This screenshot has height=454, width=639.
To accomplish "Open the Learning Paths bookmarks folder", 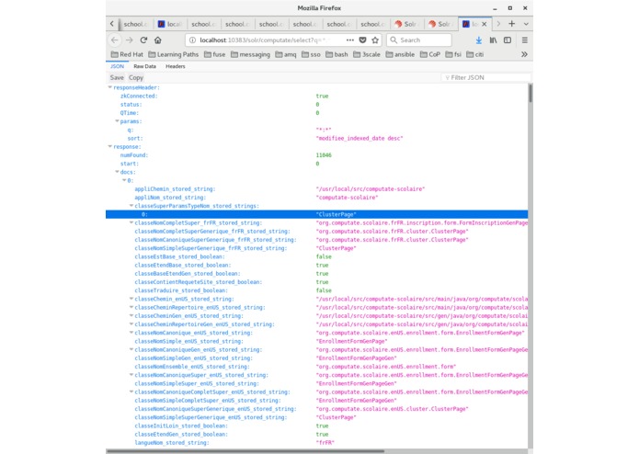I will (x=173, y=54).
